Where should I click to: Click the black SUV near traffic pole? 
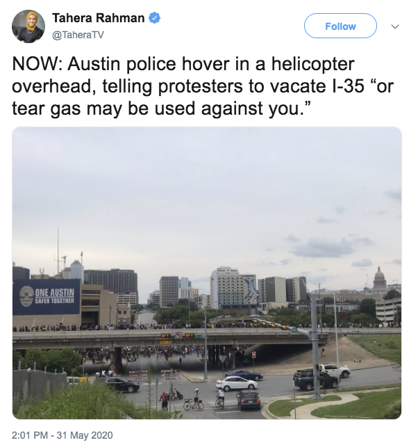pyautogui.click(x=315, y=379)
